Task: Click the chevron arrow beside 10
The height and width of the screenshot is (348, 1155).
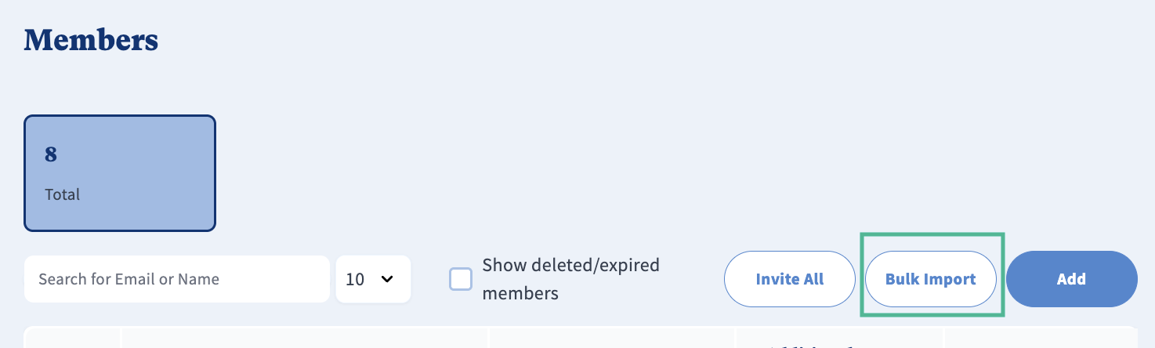Action: point(386,279)
